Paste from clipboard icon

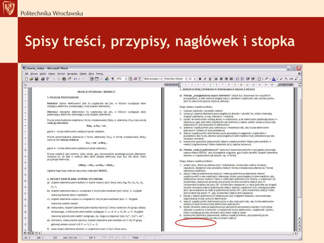64,79
